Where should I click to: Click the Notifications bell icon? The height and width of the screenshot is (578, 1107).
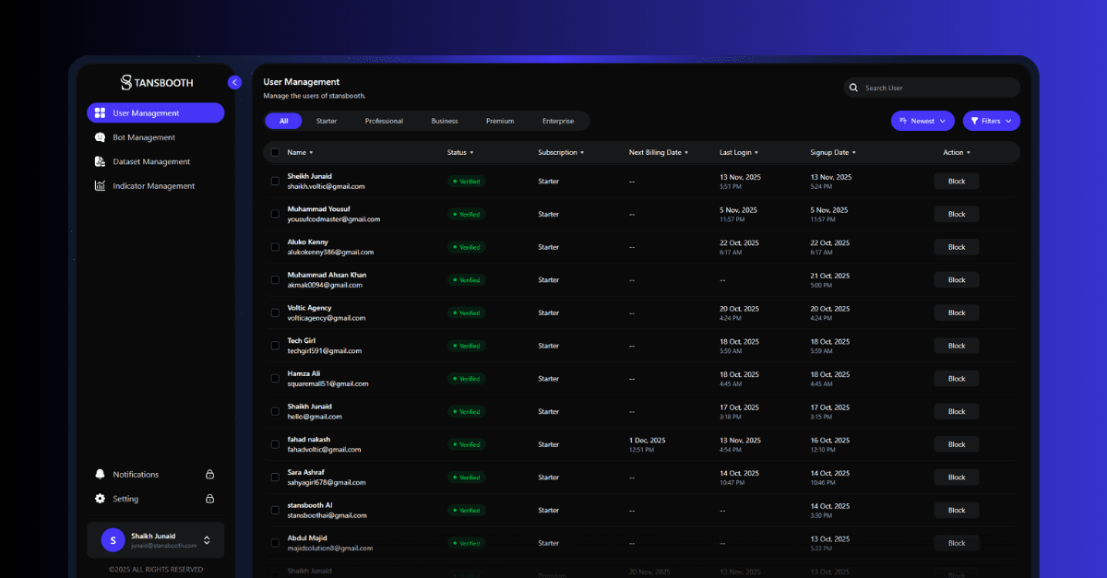(100, 474)
